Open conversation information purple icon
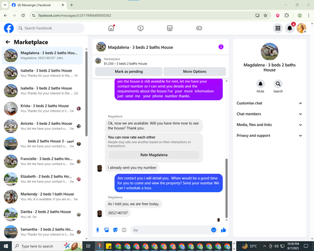The image size is (314, 251). coord(221,47)
